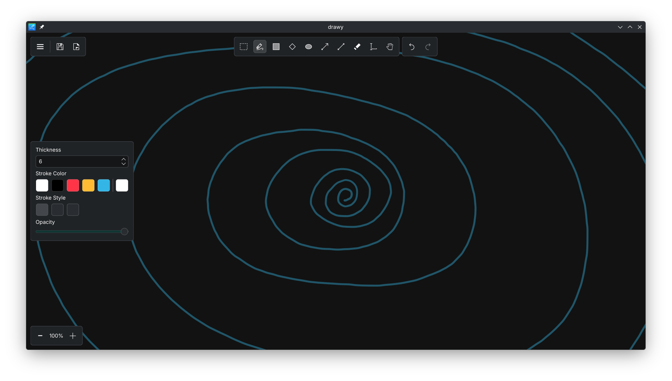Click the save file button
The width and height of the screenshot is (672, 381).
(60, 47)
